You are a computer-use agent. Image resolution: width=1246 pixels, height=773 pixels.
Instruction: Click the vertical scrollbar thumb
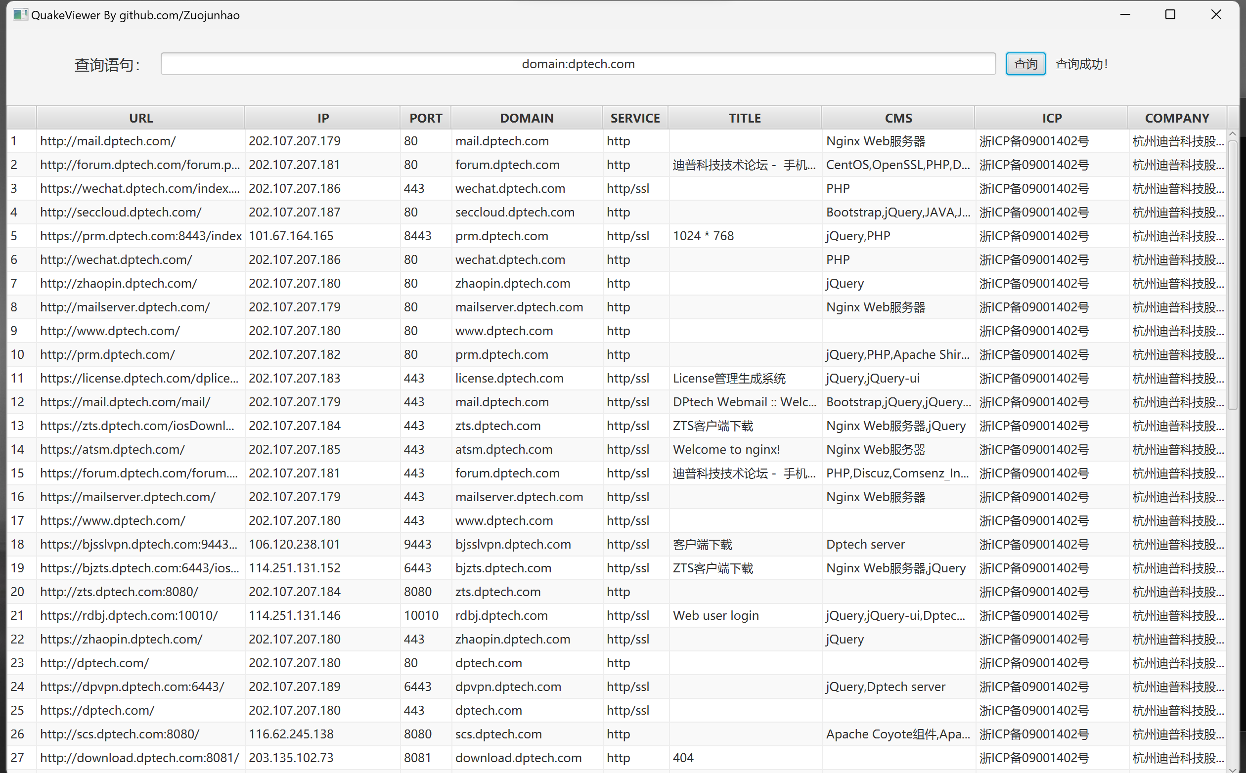tap(1233, 276)
